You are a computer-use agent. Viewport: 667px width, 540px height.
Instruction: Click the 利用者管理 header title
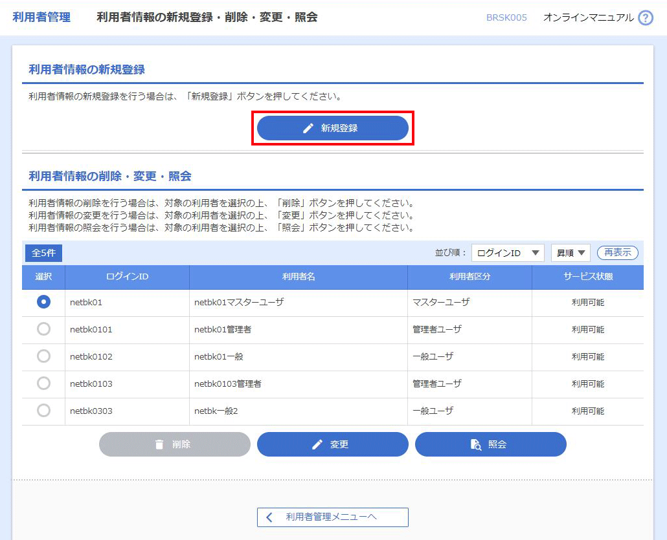[x=41, y=17]
